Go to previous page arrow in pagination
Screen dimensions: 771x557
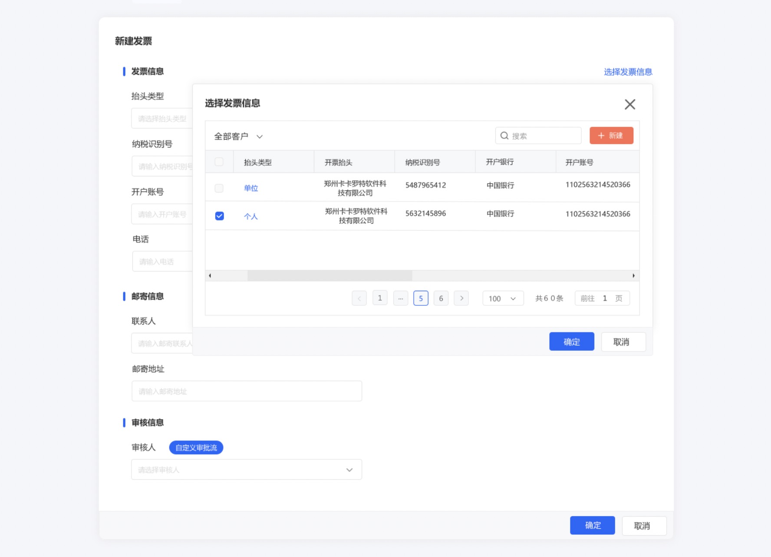359,298
